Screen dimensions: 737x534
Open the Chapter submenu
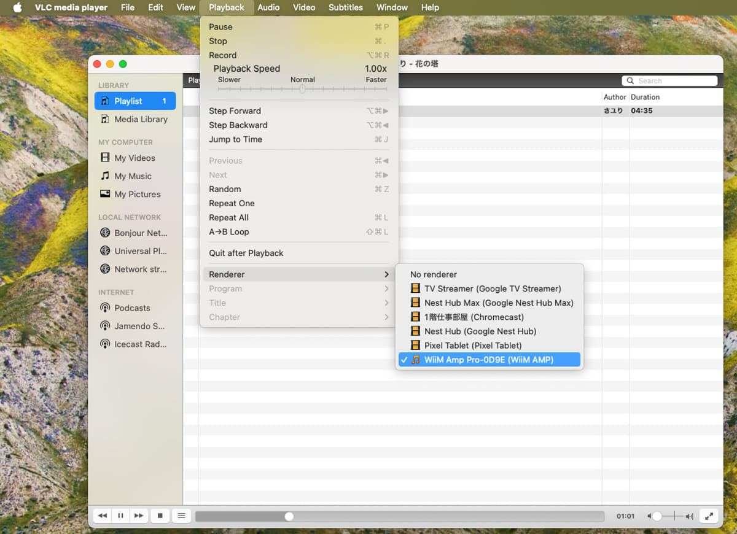tap(224, 317)
